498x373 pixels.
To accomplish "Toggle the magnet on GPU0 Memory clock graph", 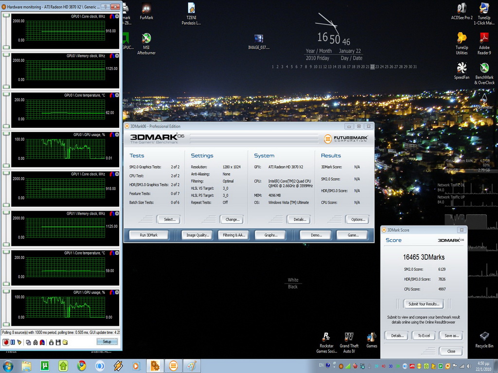I will pos(112,56).
